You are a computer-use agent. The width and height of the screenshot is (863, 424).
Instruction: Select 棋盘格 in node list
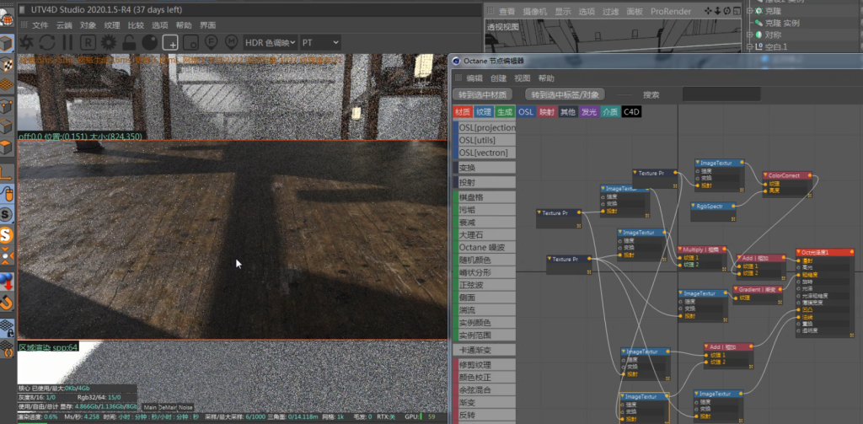(485, 197)
